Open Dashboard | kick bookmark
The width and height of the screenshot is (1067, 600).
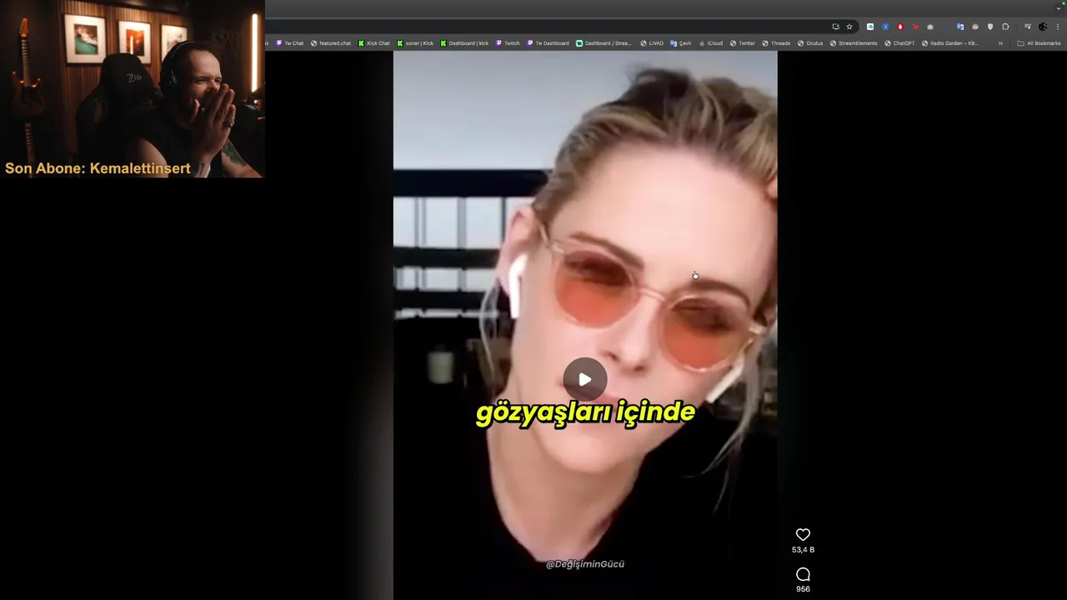pos(464,43)
